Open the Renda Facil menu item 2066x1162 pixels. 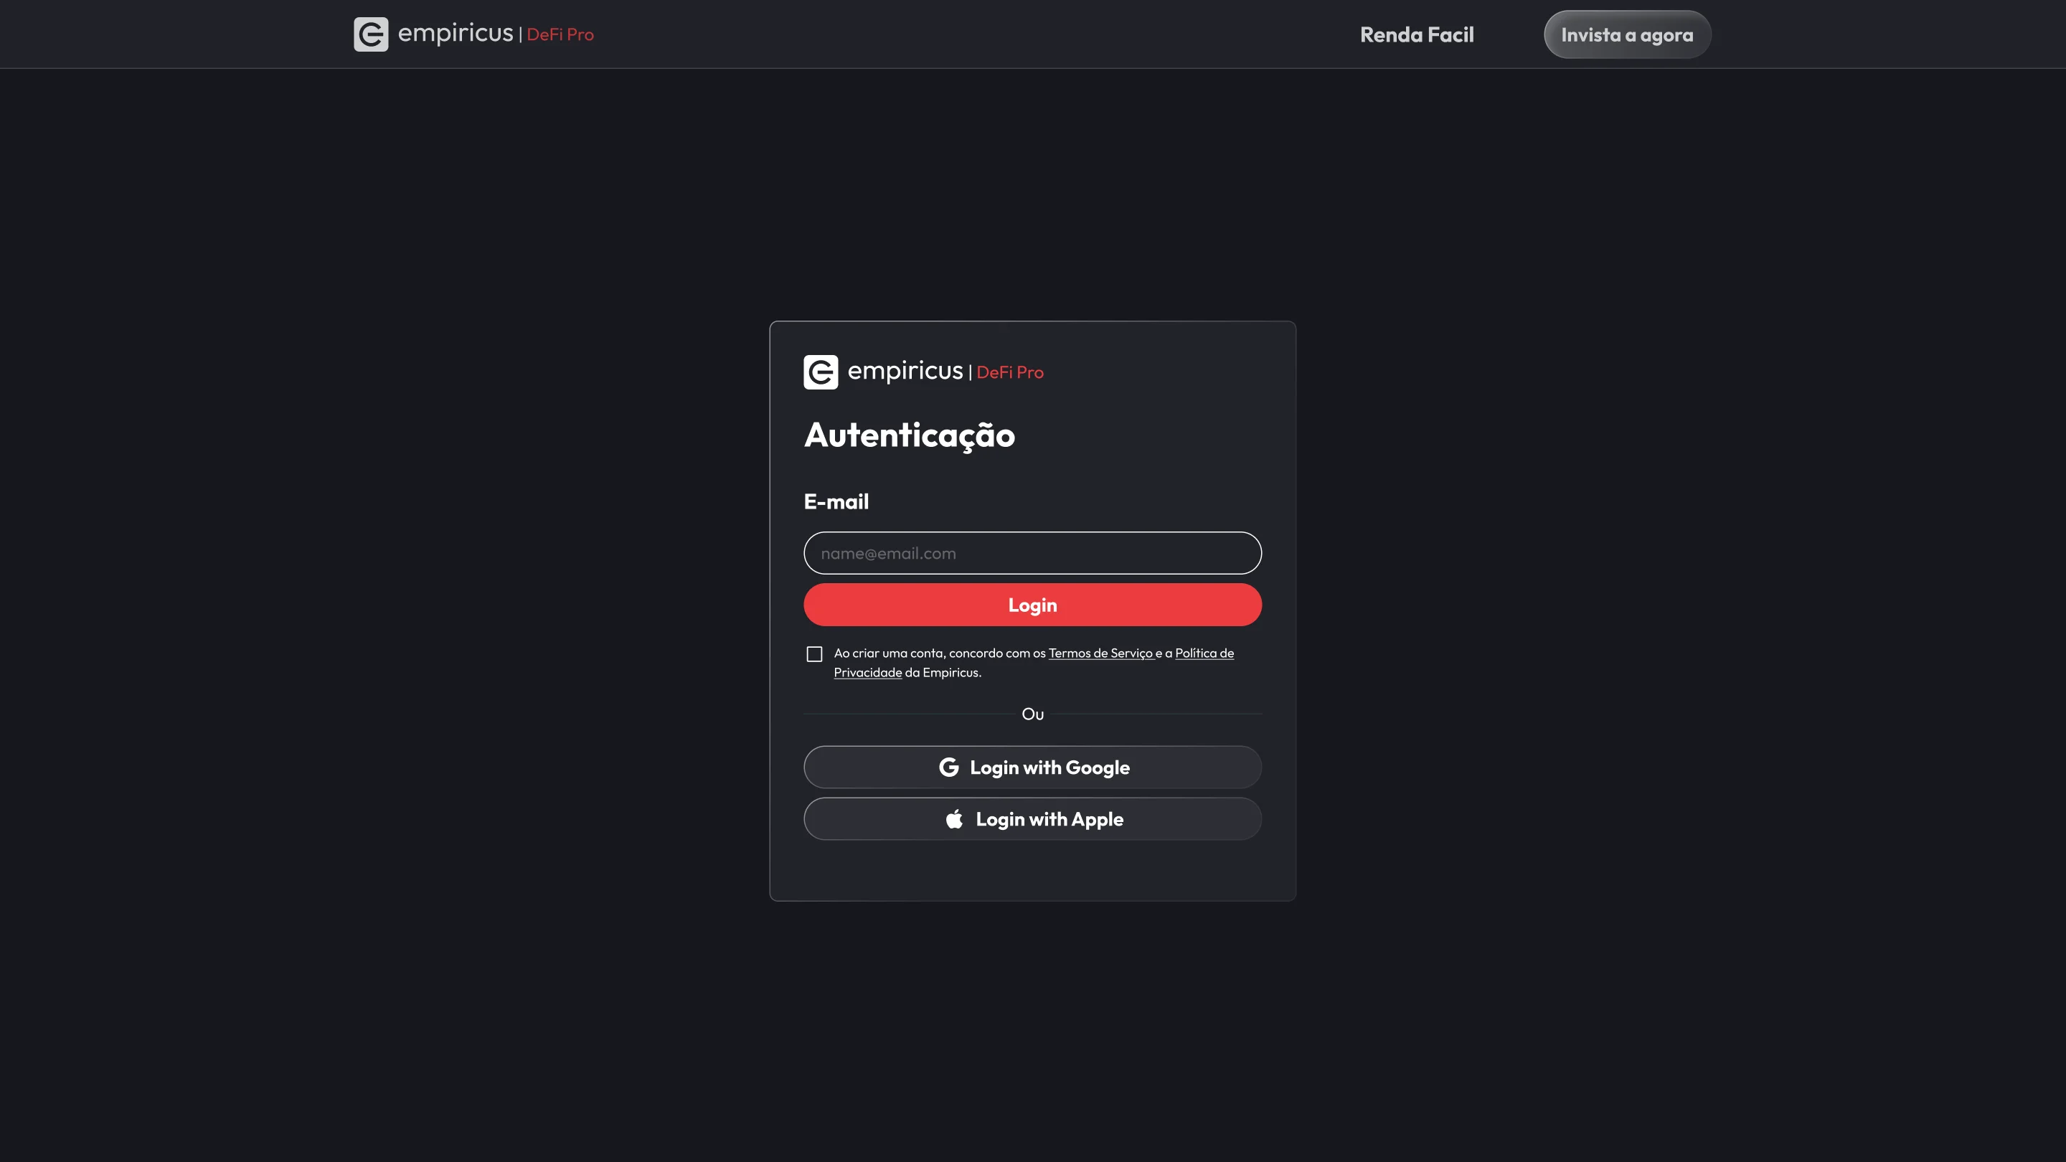click(x=1416, y=34)
